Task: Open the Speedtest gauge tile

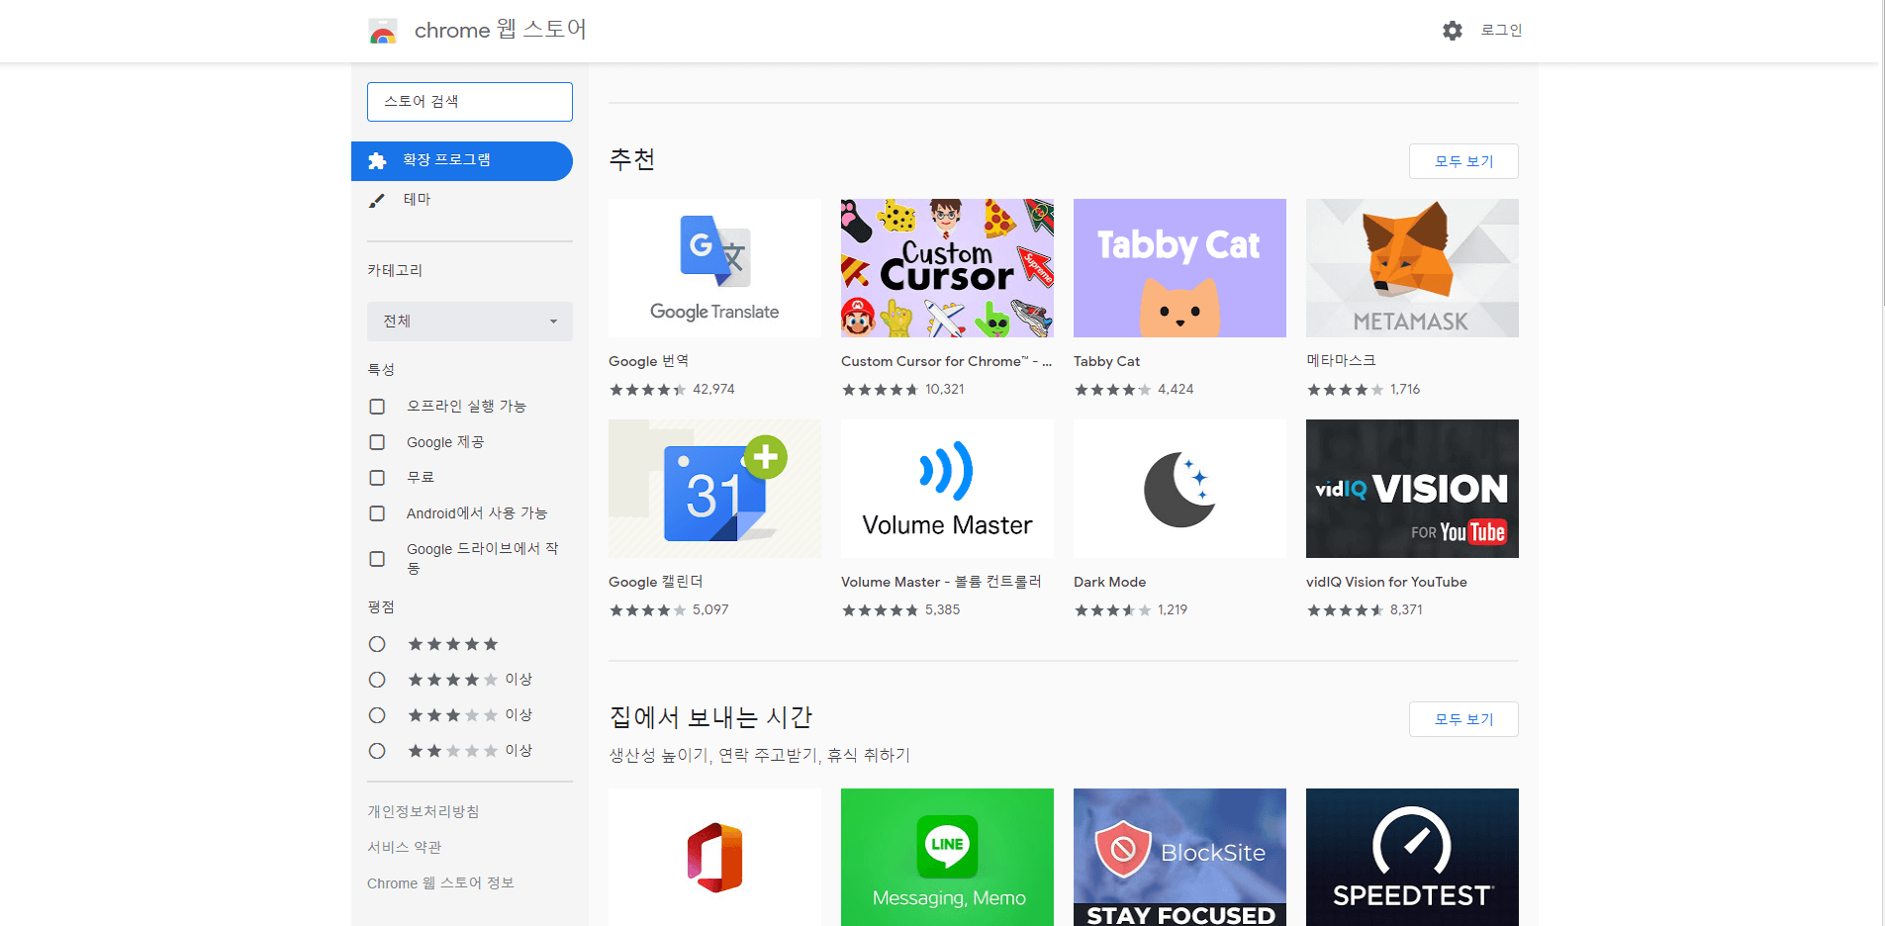Action: (1412, 857)
